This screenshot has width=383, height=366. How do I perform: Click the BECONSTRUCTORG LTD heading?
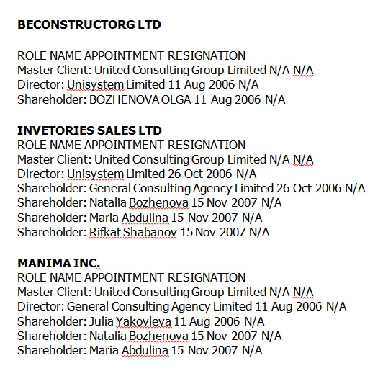(x=89, y=24)
